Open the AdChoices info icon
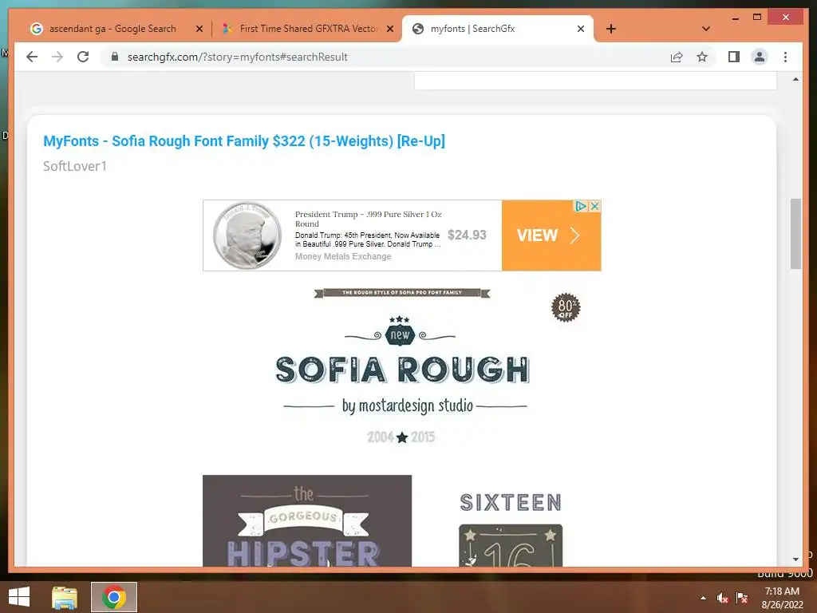The image size is (817, 613). coord(581,206)
